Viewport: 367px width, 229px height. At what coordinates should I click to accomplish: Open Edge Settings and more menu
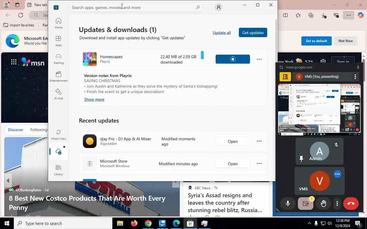(x=348, y=15)
